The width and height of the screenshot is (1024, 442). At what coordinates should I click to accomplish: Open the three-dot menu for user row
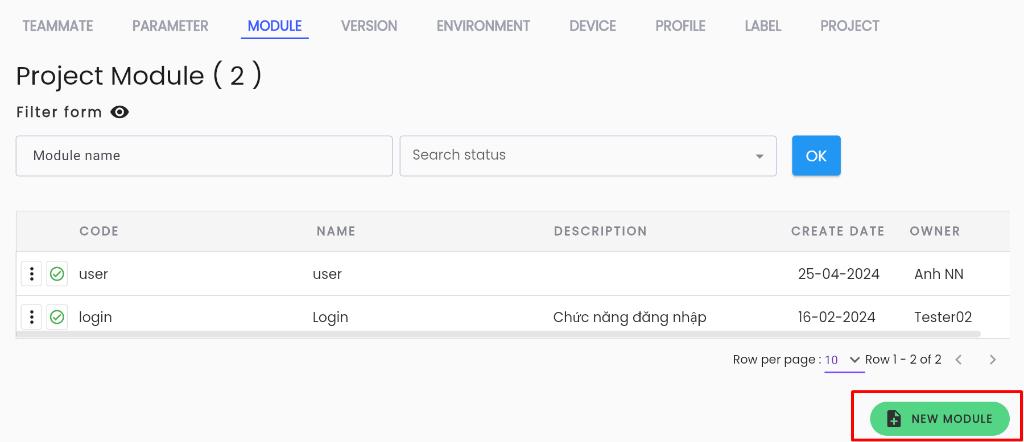[32, 274]
